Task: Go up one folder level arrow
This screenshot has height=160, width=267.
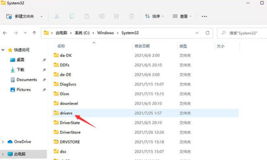Action: coord(34,33)
